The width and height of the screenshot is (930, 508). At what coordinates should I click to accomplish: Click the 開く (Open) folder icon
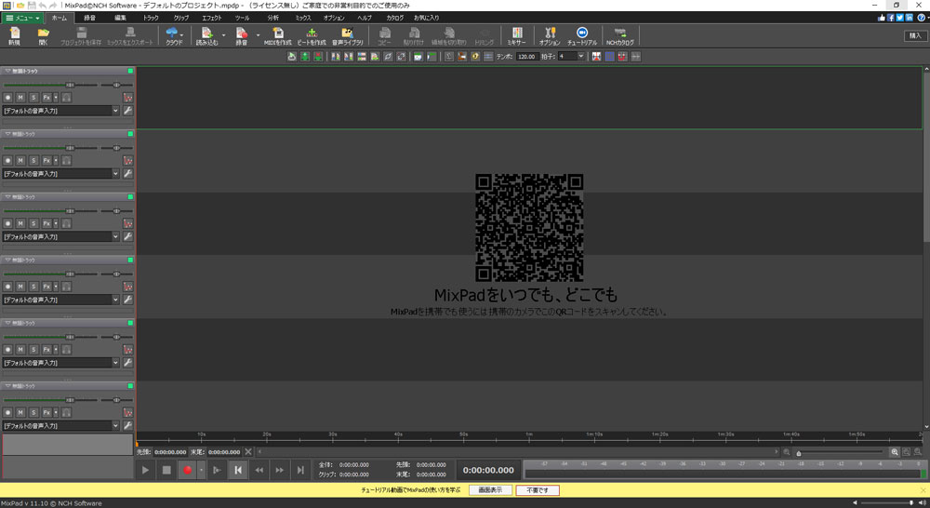pos(44,35)
